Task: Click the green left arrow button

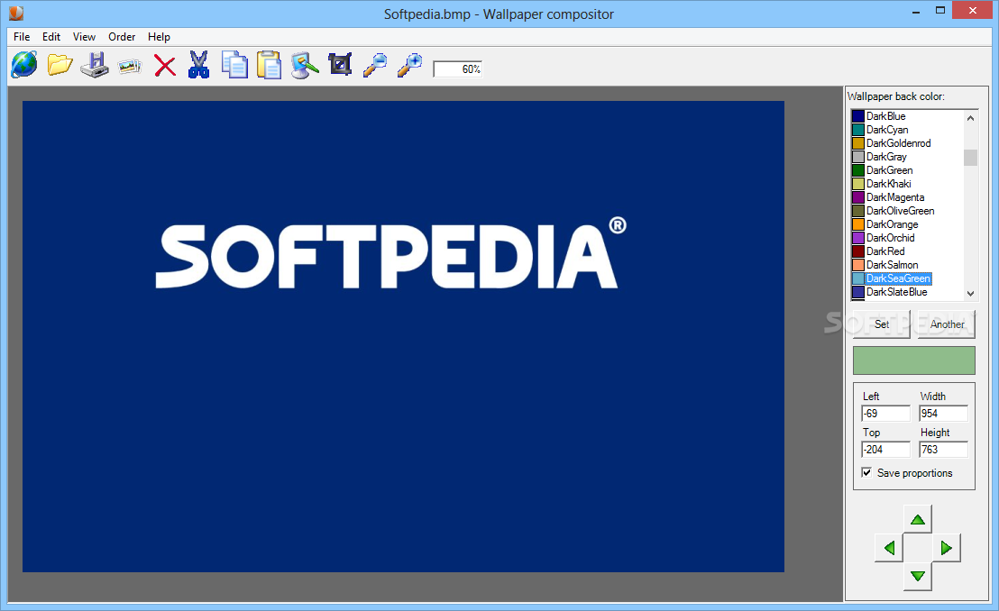Action: pyautogui.click(x=889, y=548)
